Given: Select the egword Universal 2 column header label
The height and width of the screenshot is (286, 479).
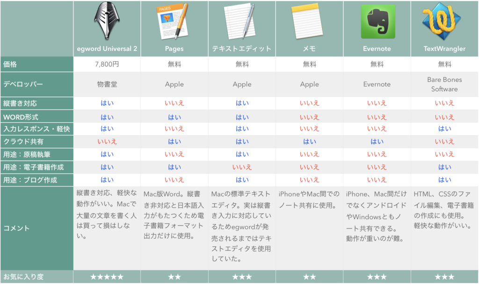Looking at the screenshot, I should click(107, 49).
